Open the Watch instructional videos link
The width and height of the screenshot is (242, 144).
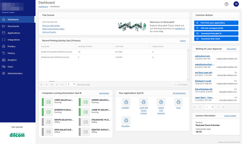[x=53, y=29]
